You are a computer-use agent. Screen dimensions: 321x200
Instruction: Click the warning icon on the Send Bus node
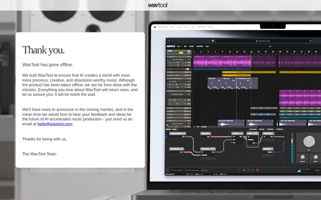[x=241, y=133]
